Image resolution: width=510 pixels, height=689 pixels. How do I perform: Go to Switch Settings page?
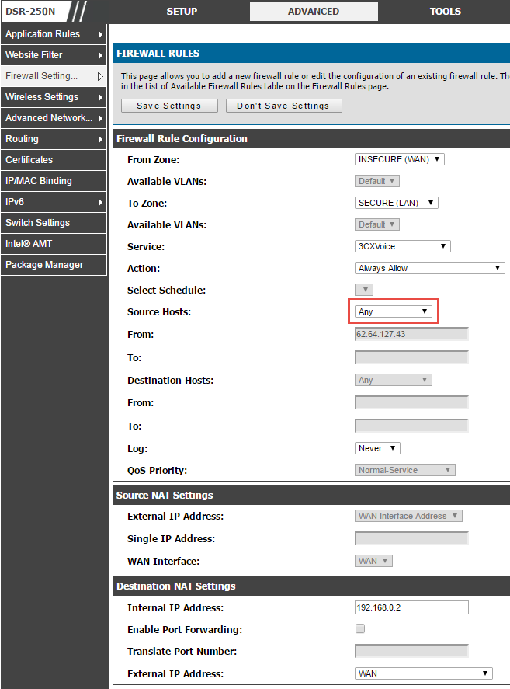pyautogui.click(x=54, y=223)
